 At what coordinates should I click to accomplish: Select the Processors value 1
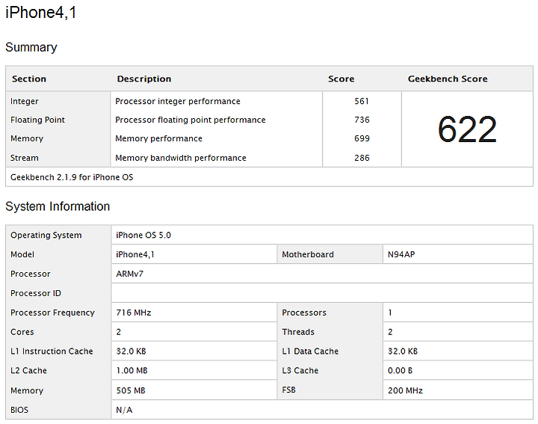pos(390,313)
